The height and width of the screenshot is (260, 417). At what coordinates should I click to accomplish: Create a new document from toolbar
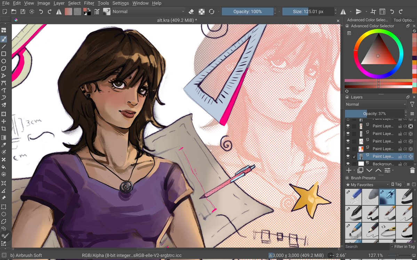click(5, 11)
